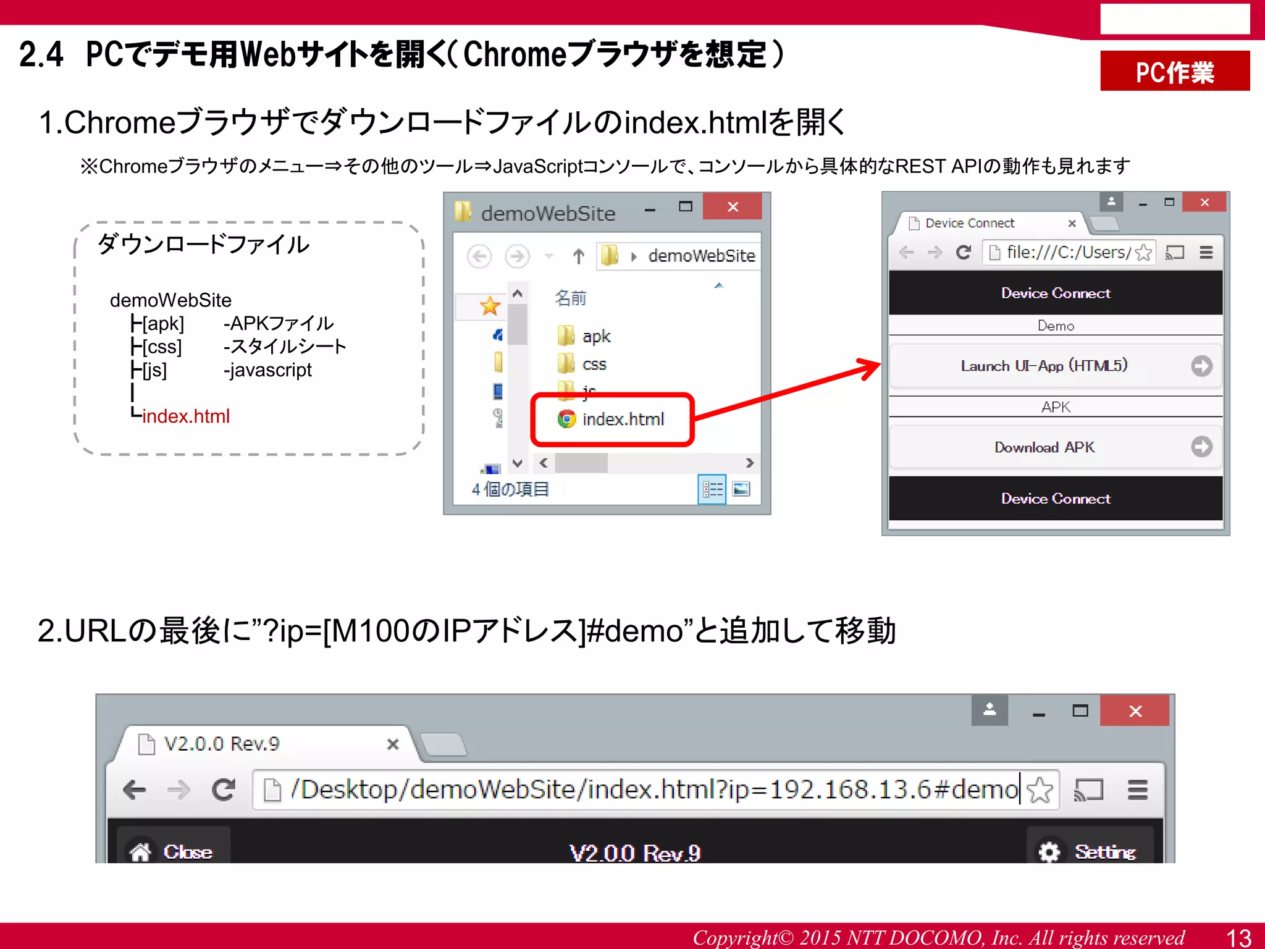Click horizontal scroll left arrow in explorer
1265x949 pixels.
pyautogui.click(x=544, y=463)
